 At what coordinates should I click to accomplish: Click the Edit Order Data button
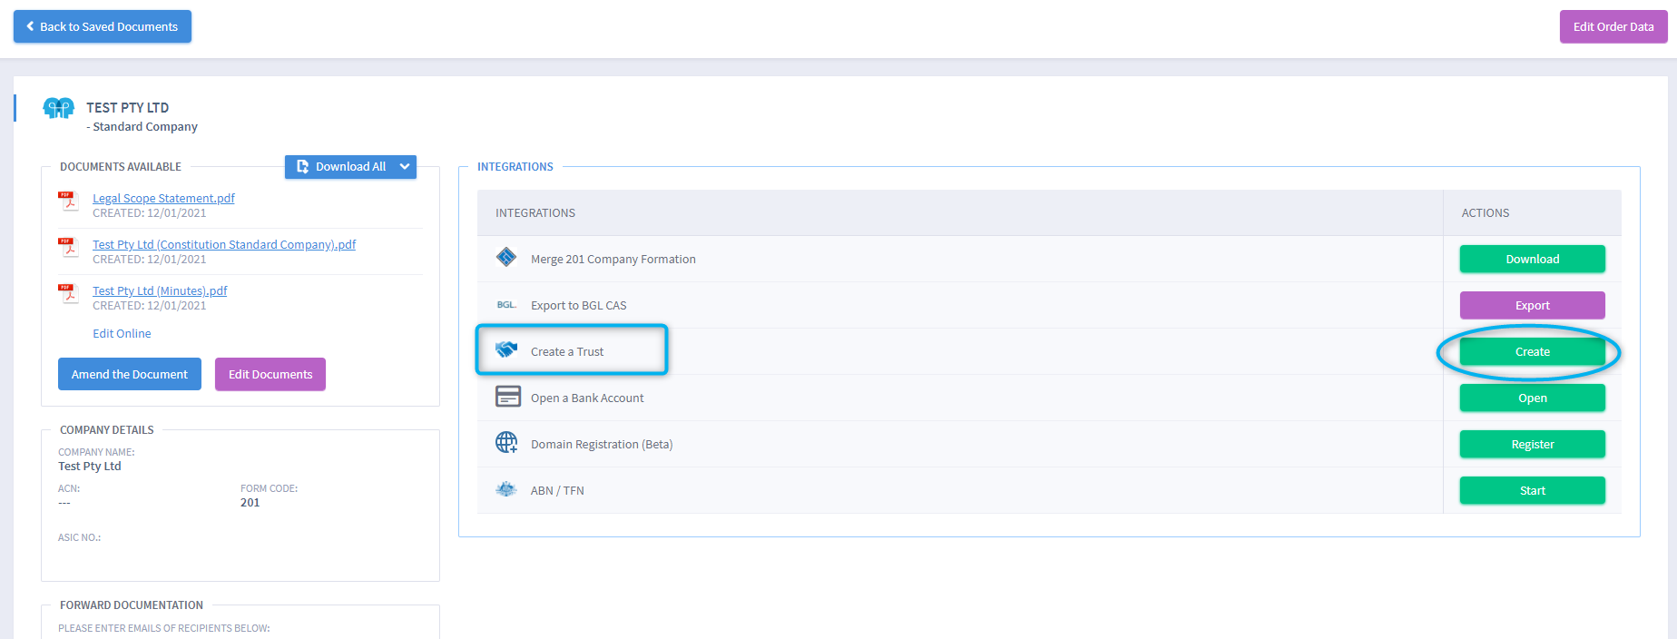1613,26
